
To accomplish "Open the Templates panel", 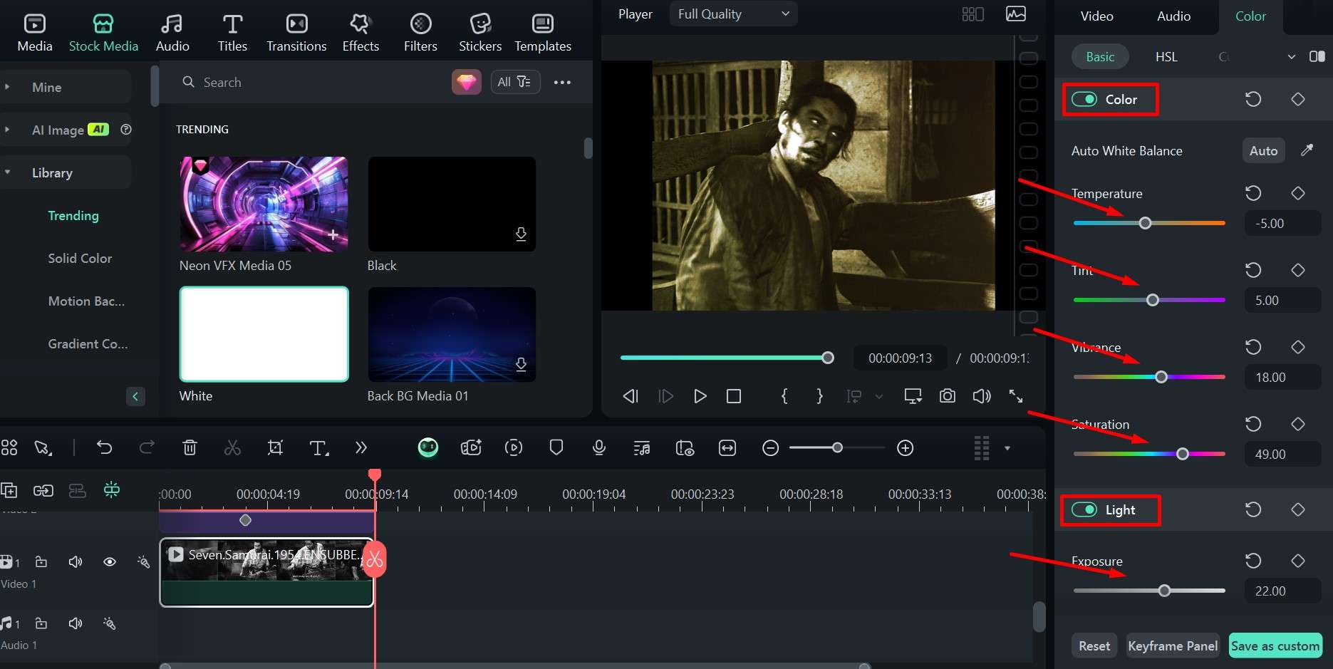I will [x=542, y=31].
